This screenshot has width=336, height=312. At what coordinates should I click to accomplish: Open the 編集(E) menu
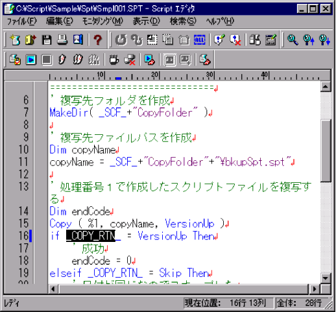coord(60,21)
